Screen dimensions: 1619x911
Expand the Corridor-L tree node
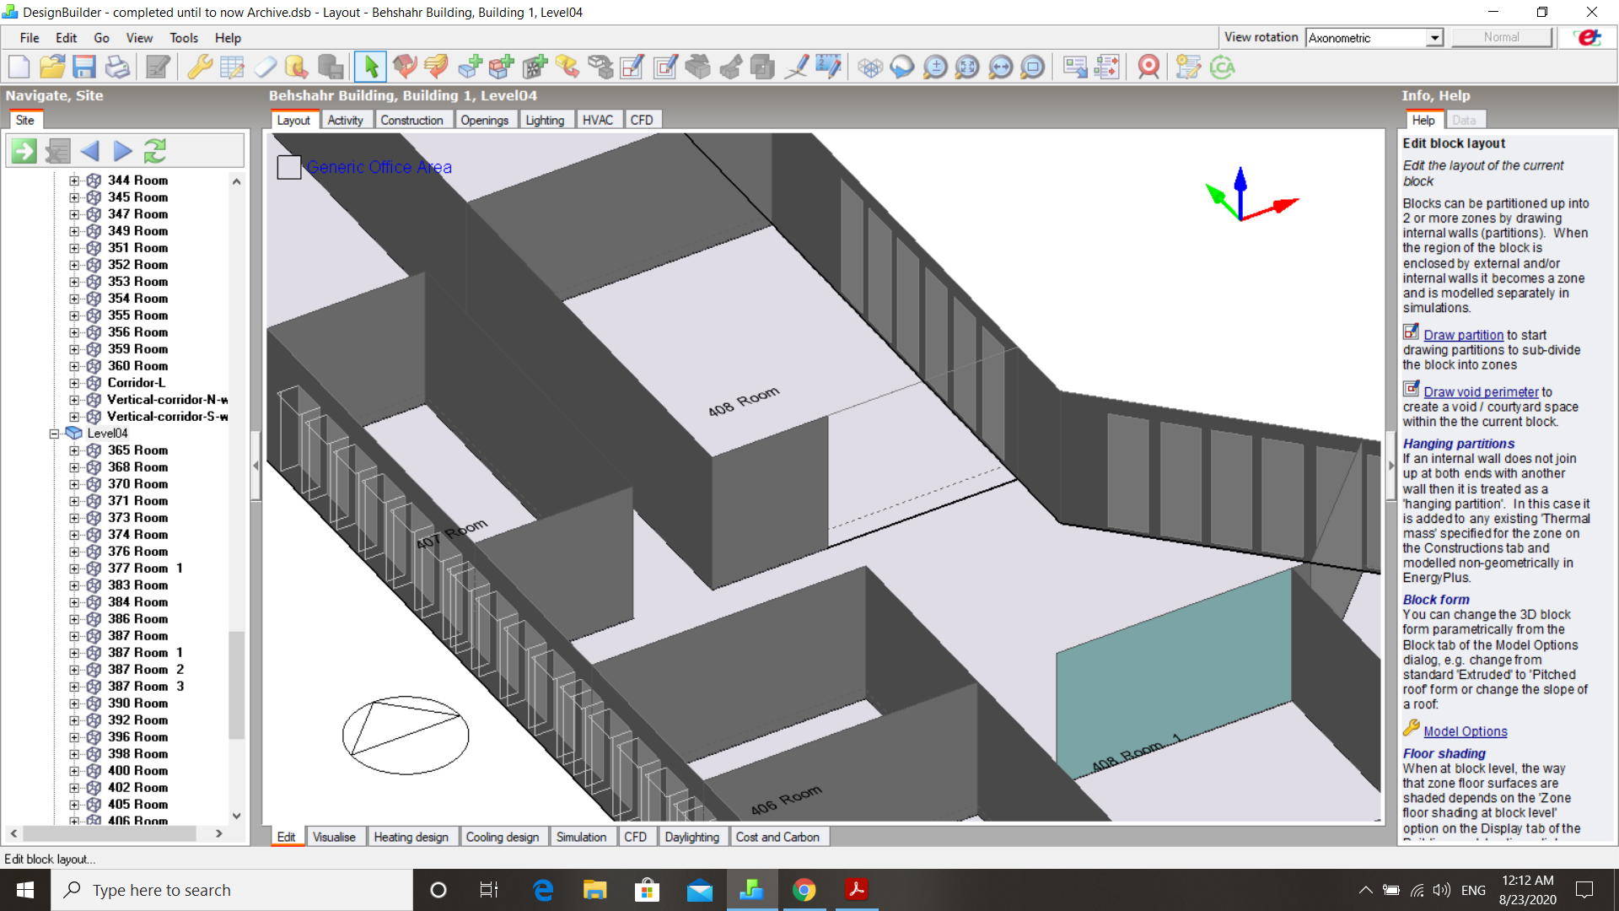[74, 383]
